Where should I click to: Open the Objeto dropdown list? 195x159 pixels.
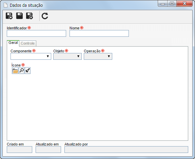tap(67, 56)
